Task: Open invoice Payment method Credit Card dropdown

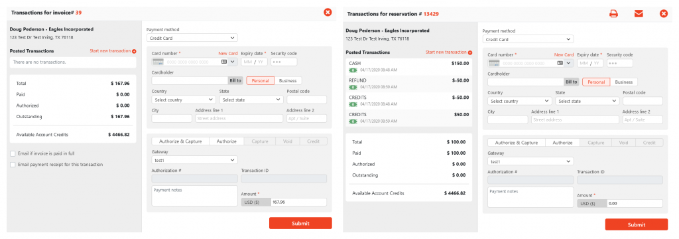Action: [x=192, y=38]
